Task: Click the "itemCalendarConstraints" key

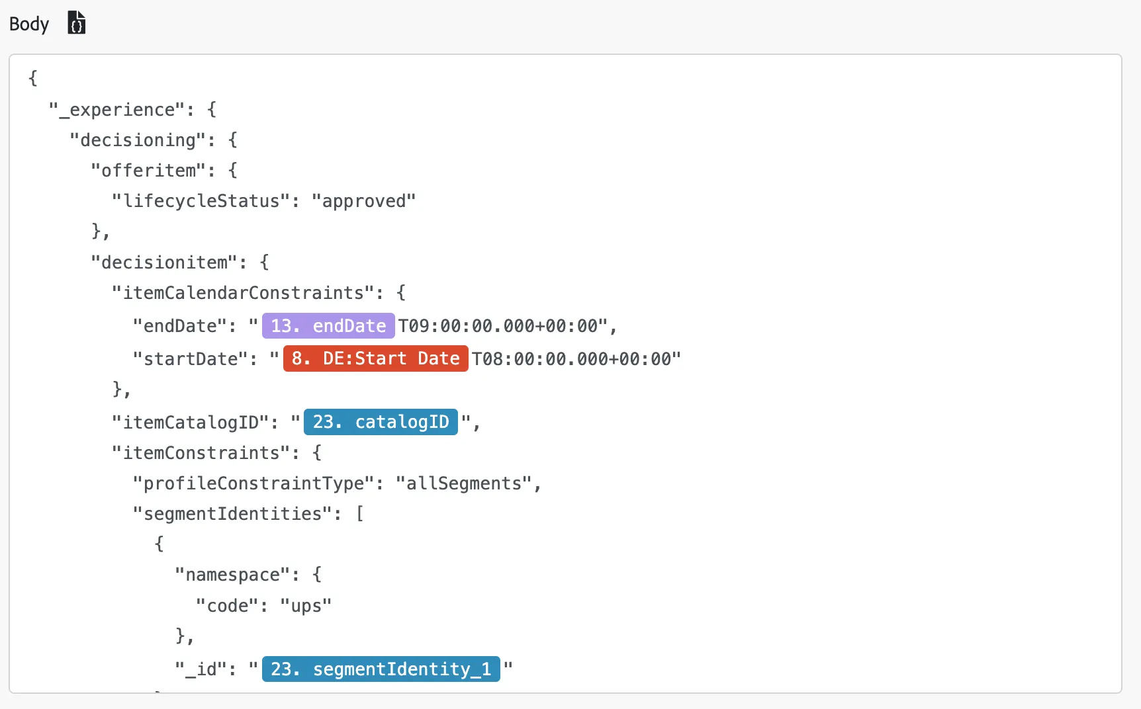Action: pyautogui.click(x=244, y=293)
